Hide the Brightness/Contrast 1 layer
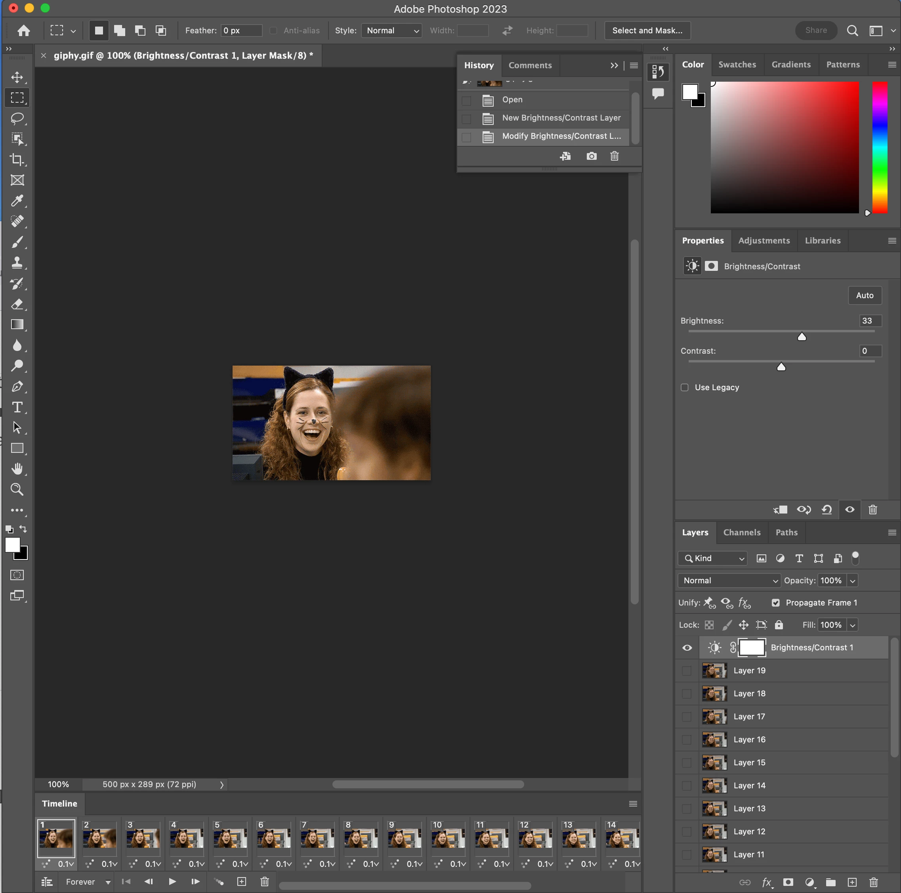The image size is (901, 893). tap(687, 648)
